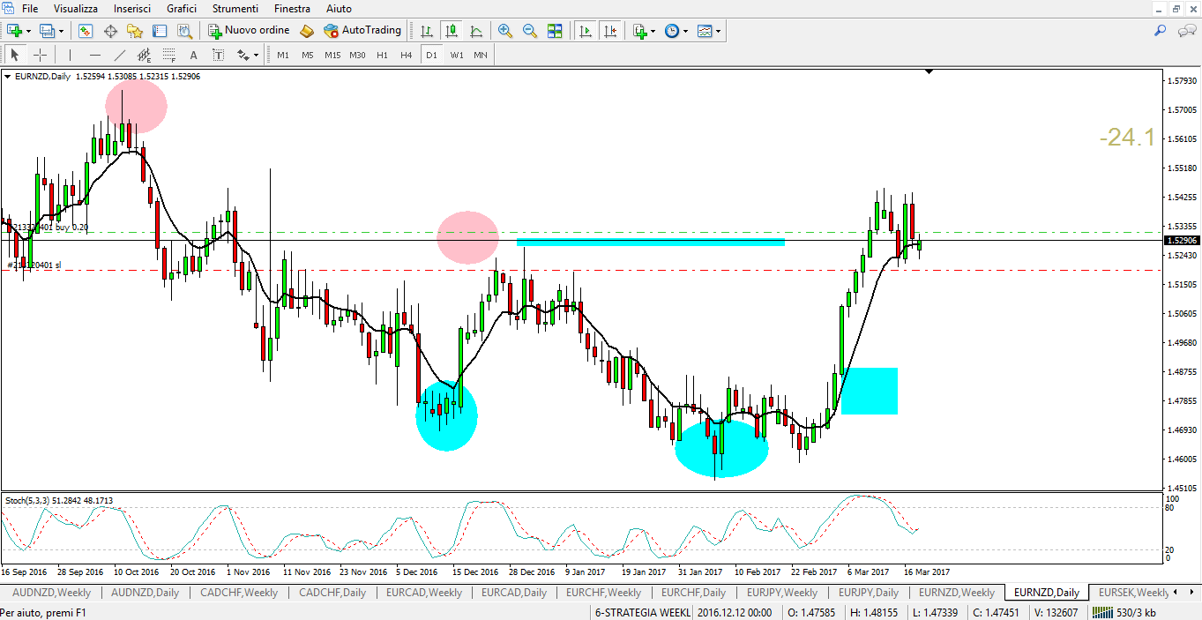This screenshot has height=620, width=1202.
Task: Switch to M15 timeframe
Action: [332, 55]
